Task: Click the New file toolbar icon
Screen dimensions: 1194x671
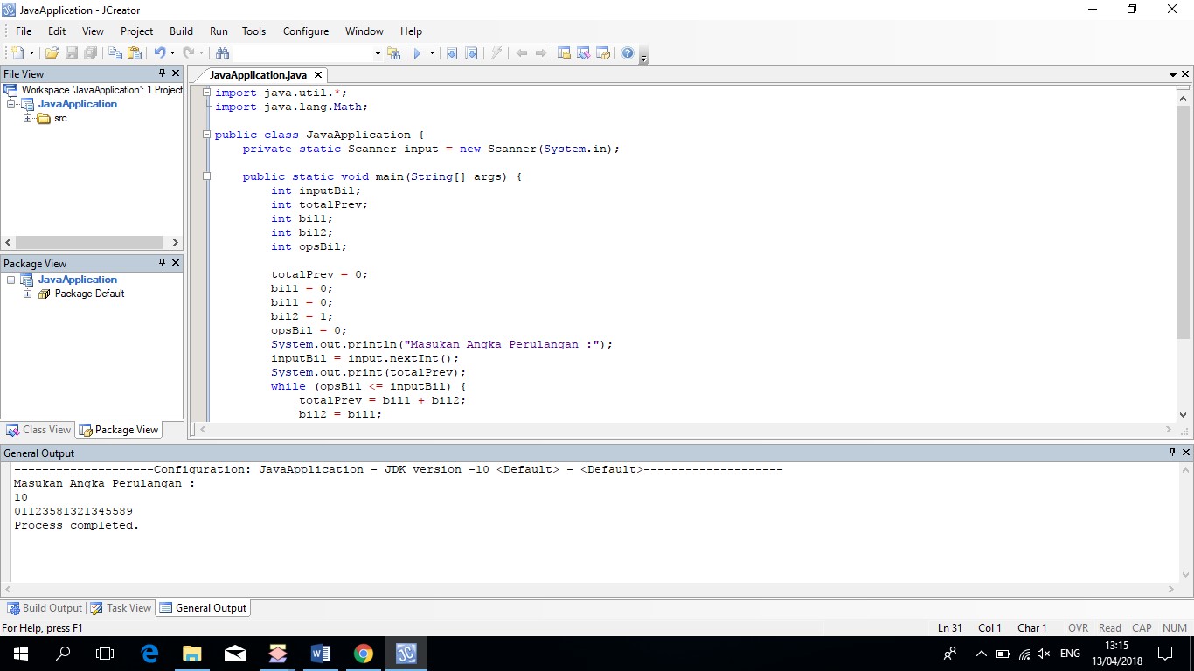Action: tap(17, 53)
